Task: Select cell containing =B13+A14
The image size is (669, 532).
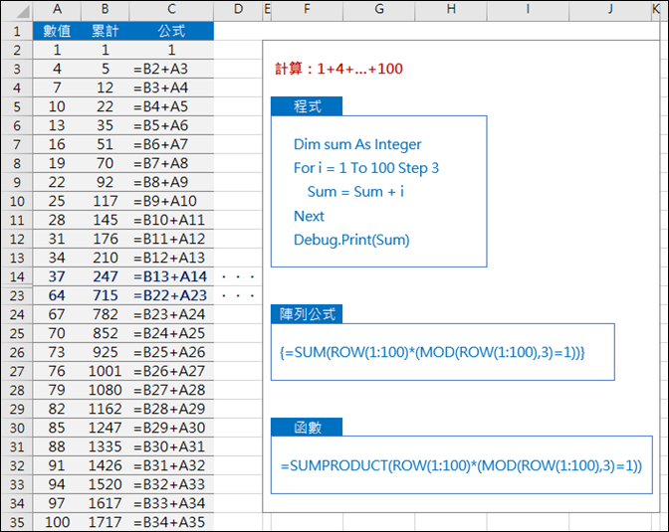Action: [171, 276]
